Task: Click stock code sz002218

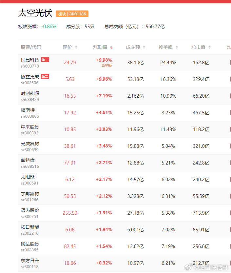Action: [x=29, y=233]
